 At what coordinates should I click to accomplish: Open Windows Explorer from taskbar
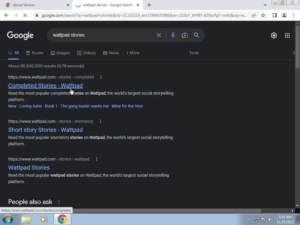click(26, 219)
